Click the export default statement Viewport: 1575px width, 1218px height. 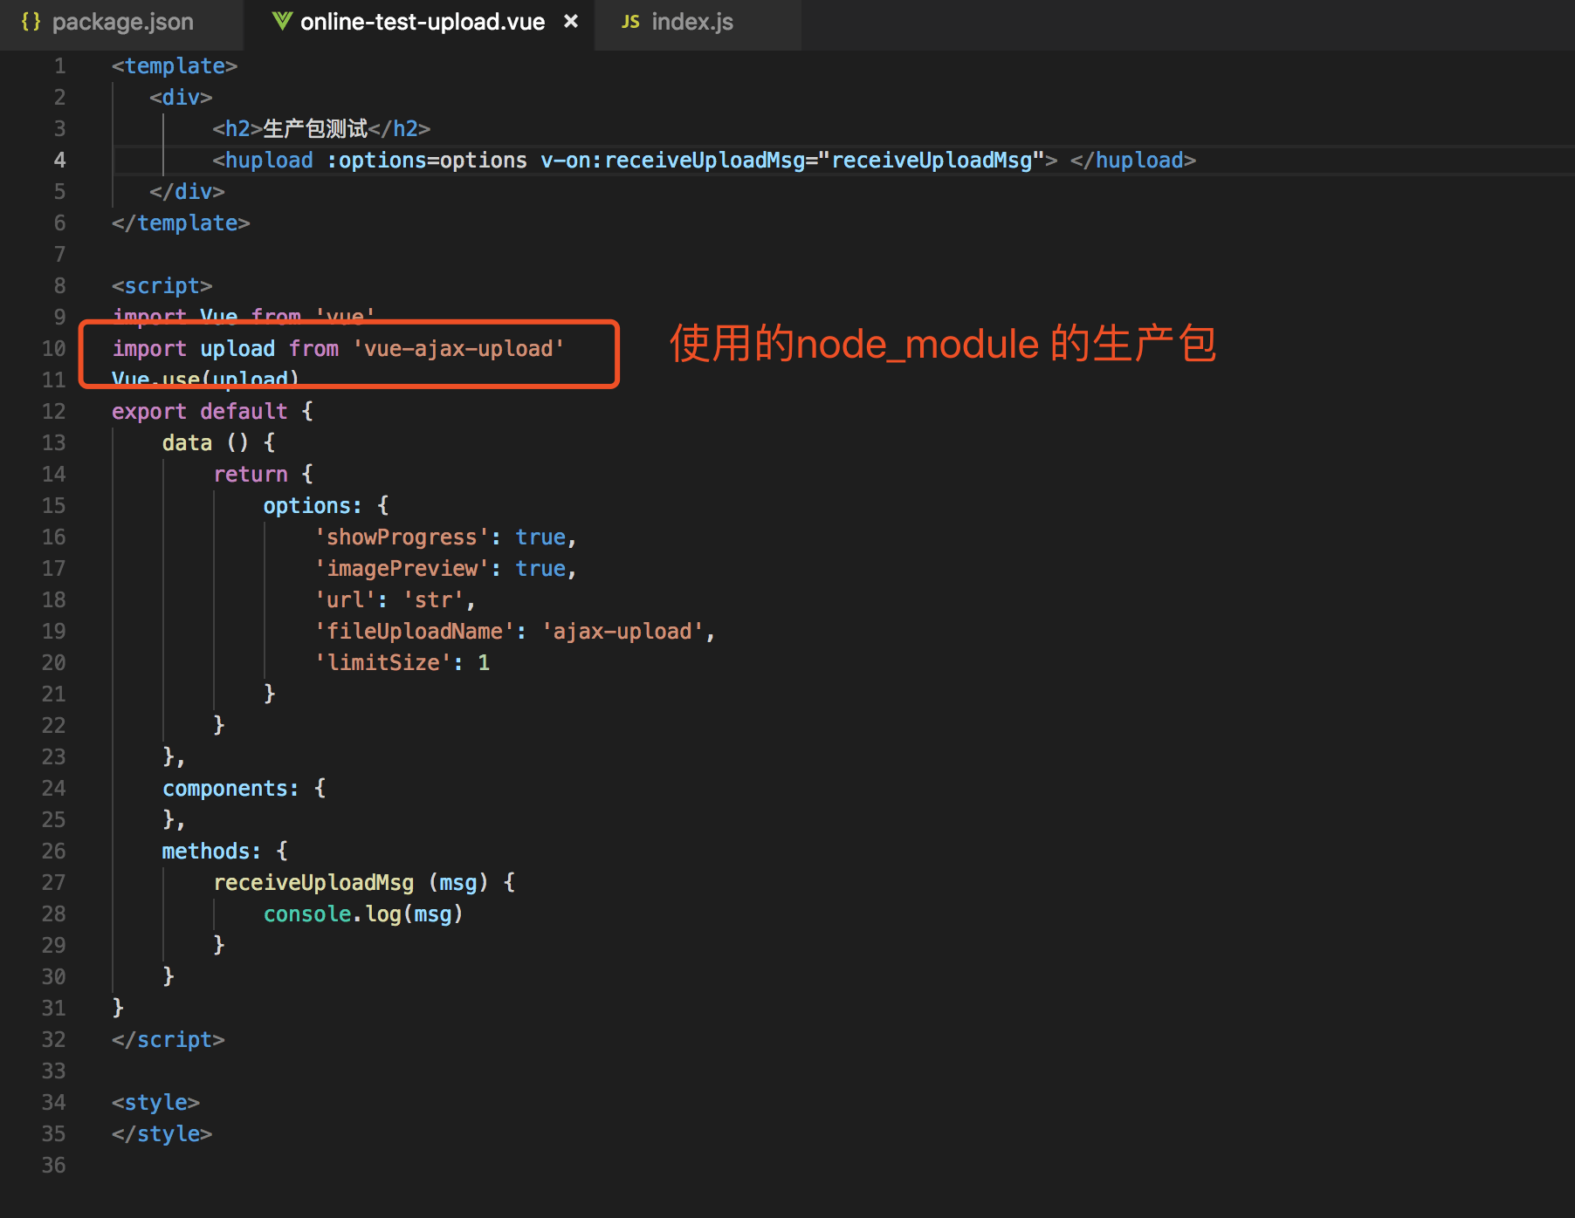(200, 412)
